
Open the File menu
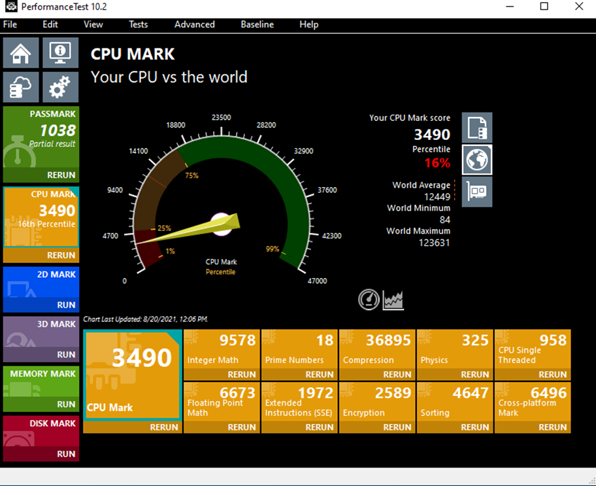[x=10, y=24]
